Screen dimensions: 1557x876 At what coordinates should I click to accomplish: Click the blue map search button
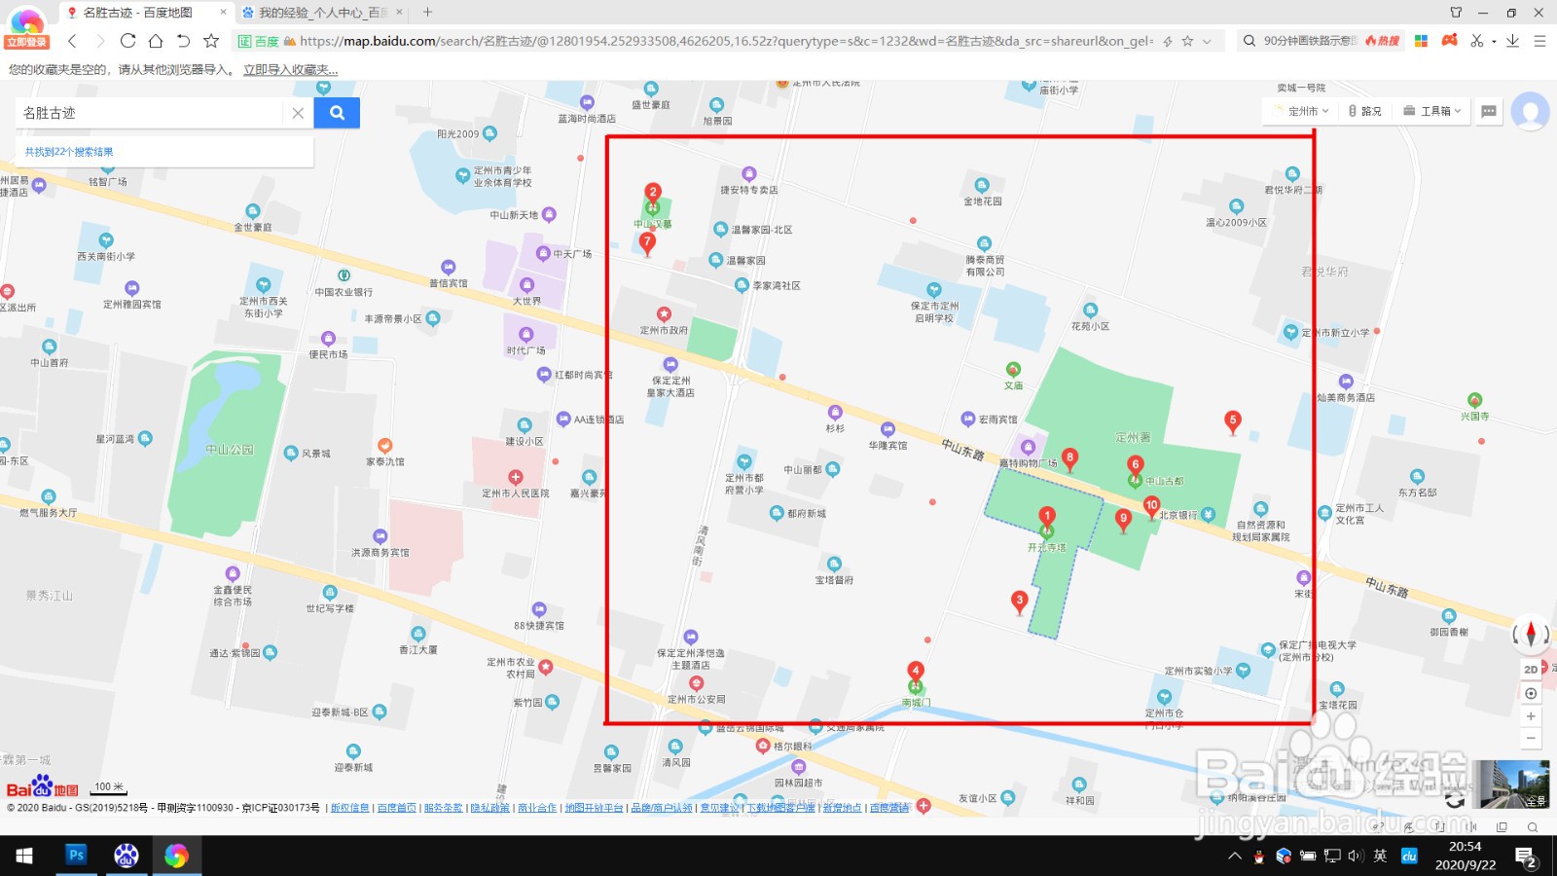pos(337,113)
